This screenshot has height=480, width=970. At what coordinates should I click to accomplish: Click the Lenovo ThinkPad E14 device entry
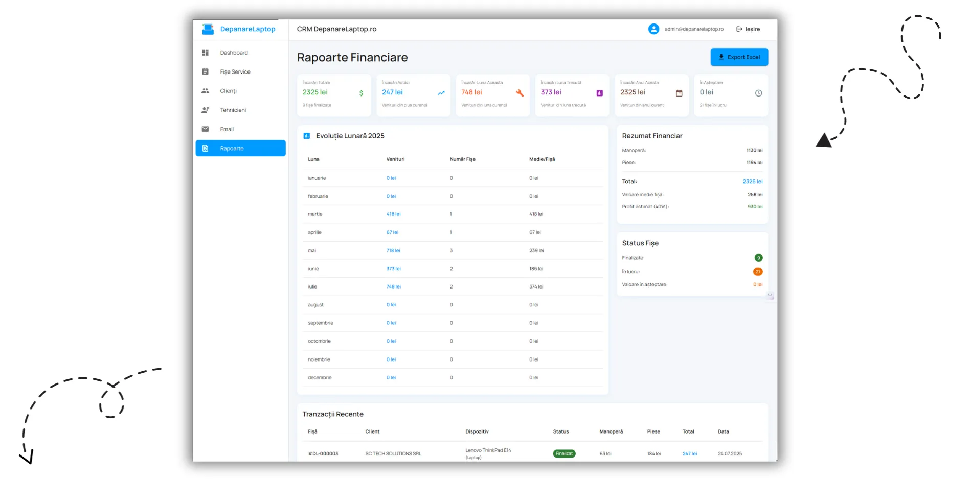[488, 450]
